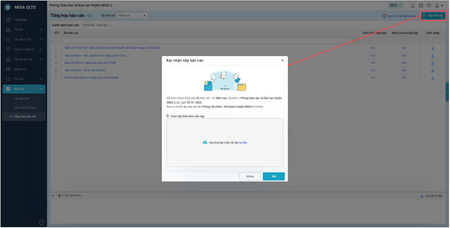Screen dimensions: 450x228
Task: Open Sổ theo dõi công cụ, dụng cụ link
Action: [91, 78]
